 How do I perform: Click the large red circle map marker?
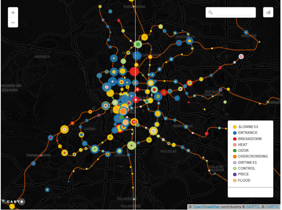click(134, 71)
